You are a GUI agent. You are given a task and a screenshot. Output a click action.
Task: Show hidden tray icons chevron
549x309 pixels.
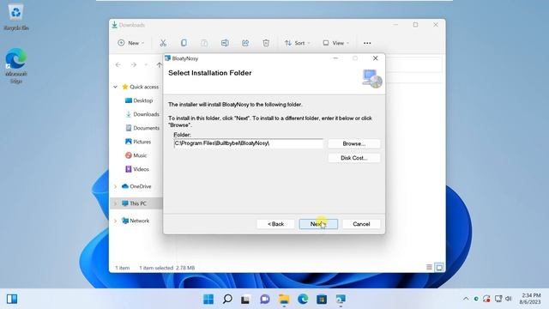(x=466, y=299)
